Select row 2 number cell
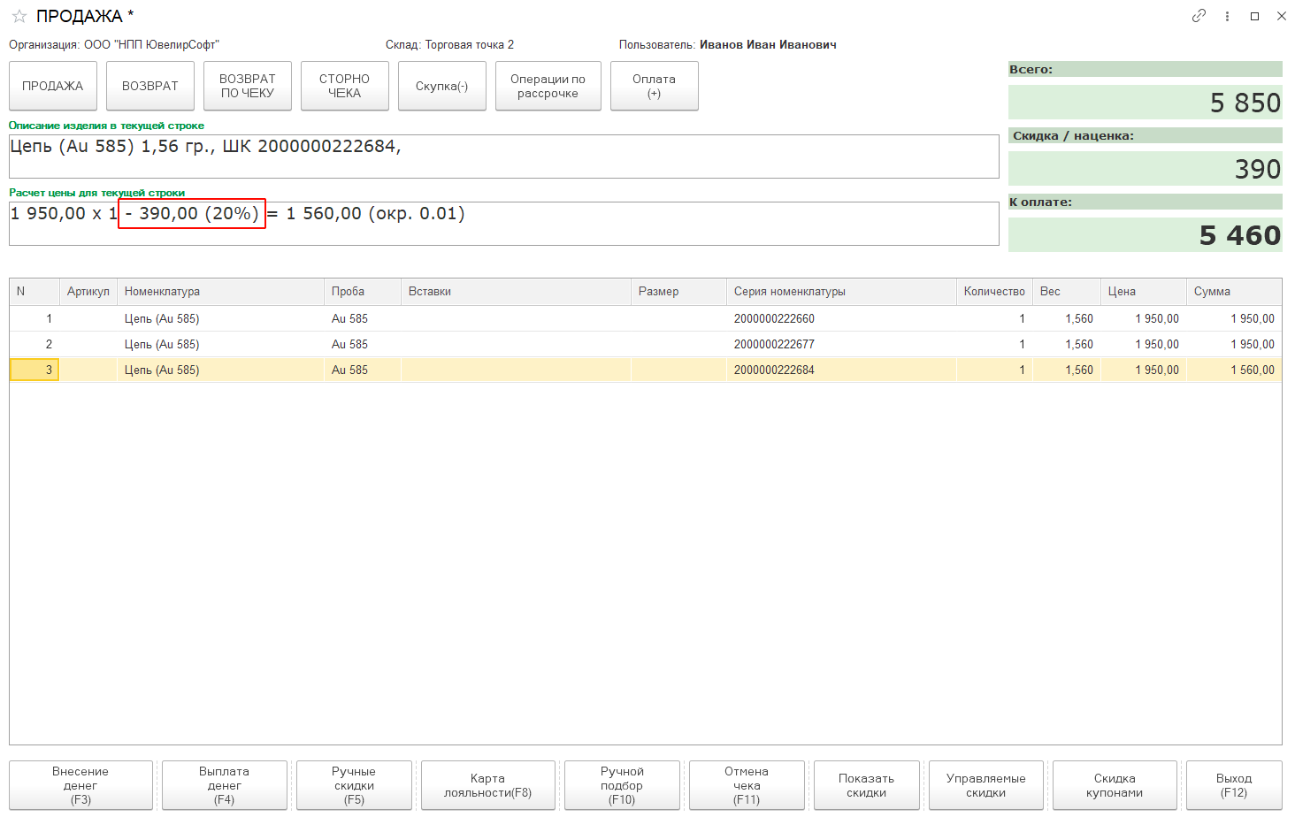Screen dimensions: 1295x817 34,345
